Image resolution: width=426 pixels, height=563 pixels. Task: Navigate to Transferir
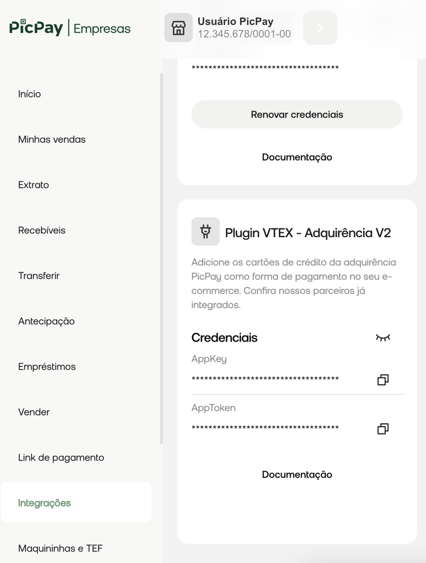[x=39, y=275]
